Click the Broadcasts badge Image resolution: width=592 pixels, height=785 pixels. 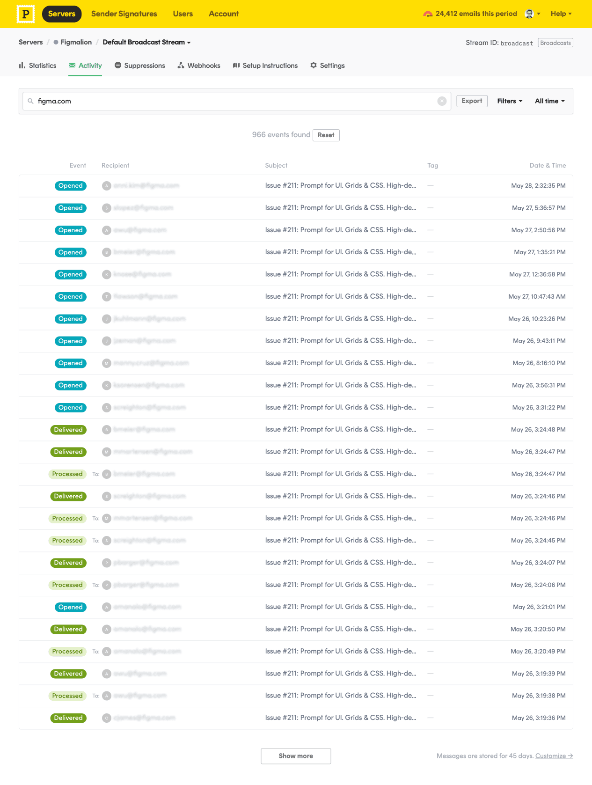point(555,43)
